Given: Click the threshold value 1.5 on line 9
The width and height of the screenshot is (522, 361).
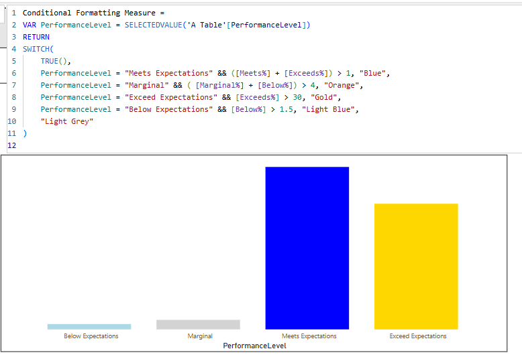Looking at the screenshot, I should point(286,109).
